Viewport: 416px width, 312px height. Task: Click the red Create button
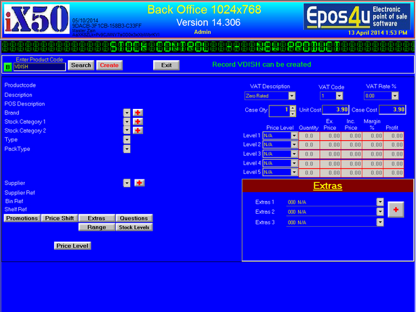[109, 65]
